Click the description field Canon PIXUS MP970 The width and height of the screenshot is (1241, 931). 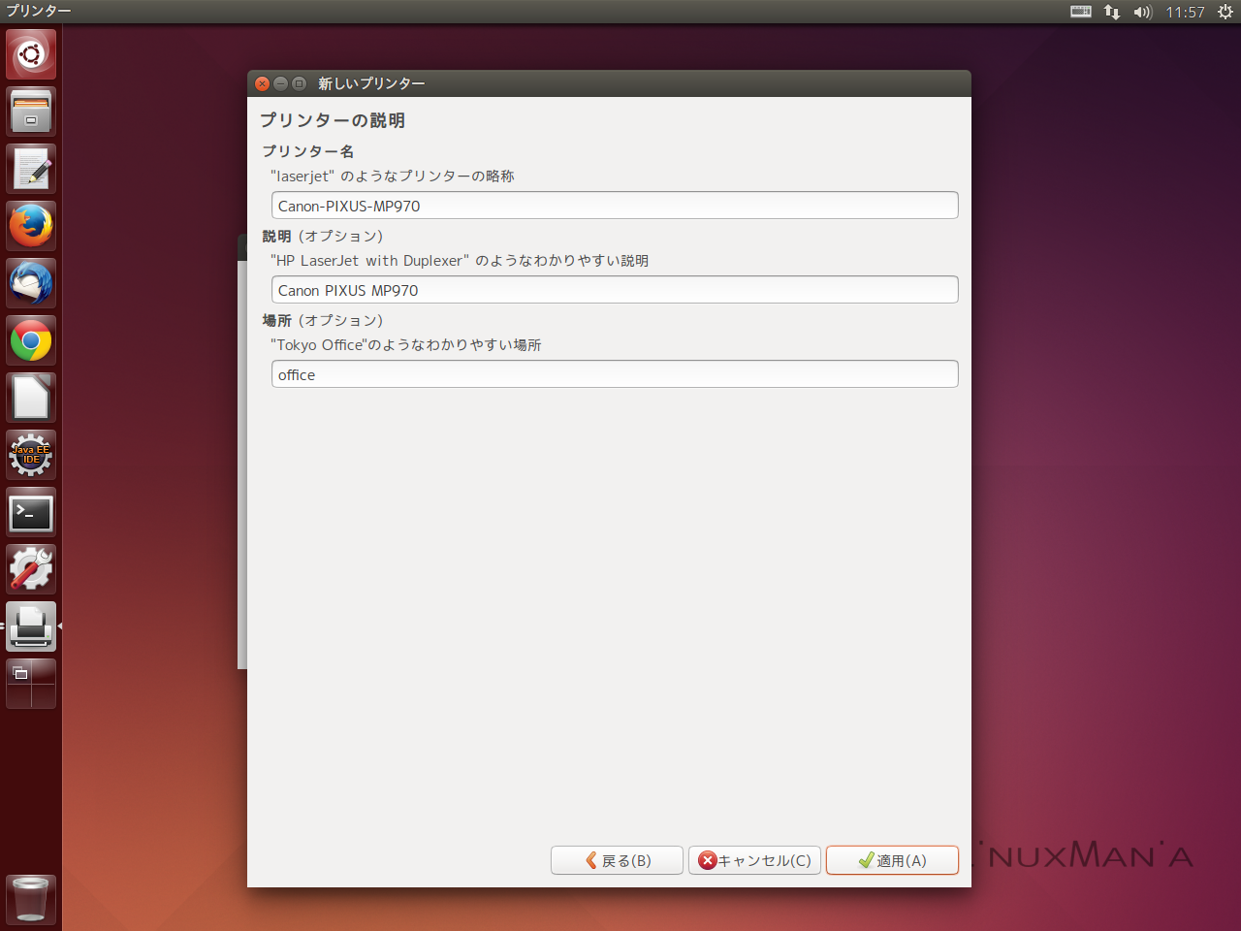click(615, 290)
